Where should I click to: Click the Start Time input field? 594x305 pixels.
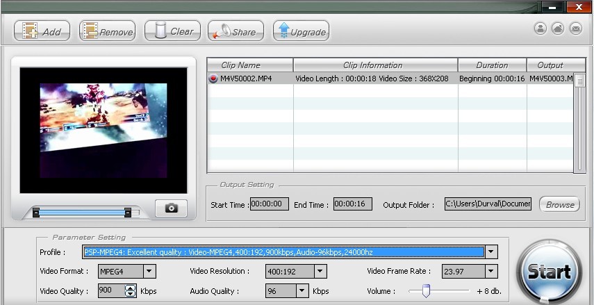[x=269, y=204]
